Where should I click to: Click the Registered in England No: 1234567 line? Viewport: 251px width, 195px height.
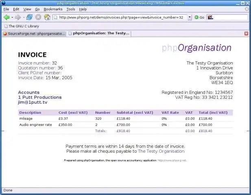click(197, 92)
